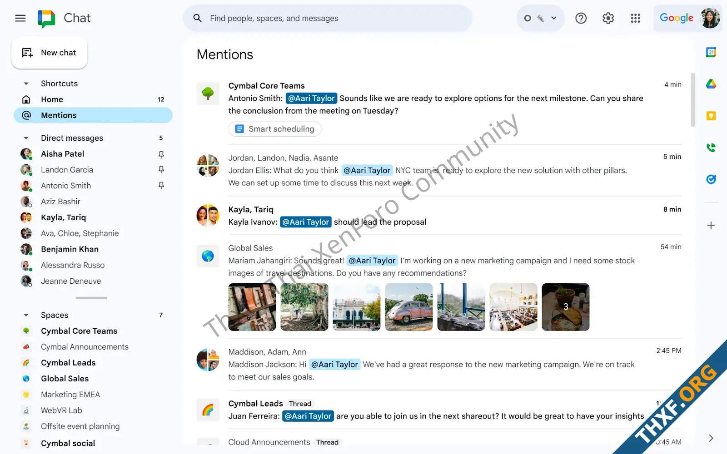This screenshot has height=454, width=727.
Task: Click the Thread label beside Cloud Announcements
Action: 327,442
